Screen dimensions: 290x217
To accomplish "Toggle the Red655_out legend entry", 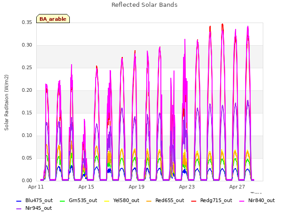I will (x=165, y=200).
